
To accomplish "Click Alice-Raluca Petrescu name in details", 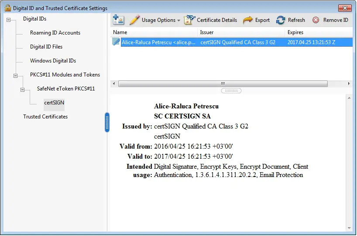I will [x=186, y=106].
